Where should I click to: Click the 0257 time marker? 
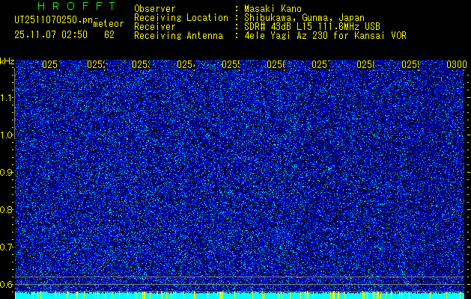(x=320, y=64)
